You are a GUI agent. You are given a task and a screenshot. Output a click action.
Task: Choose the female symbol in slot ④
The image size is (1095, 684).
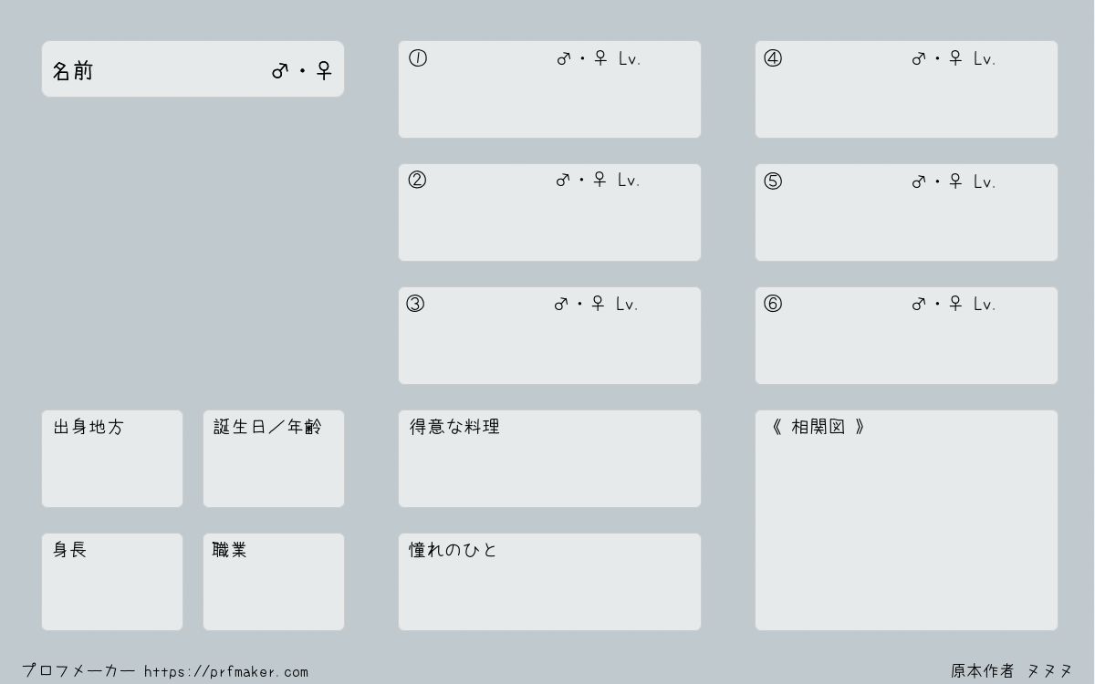coord(955,59)
